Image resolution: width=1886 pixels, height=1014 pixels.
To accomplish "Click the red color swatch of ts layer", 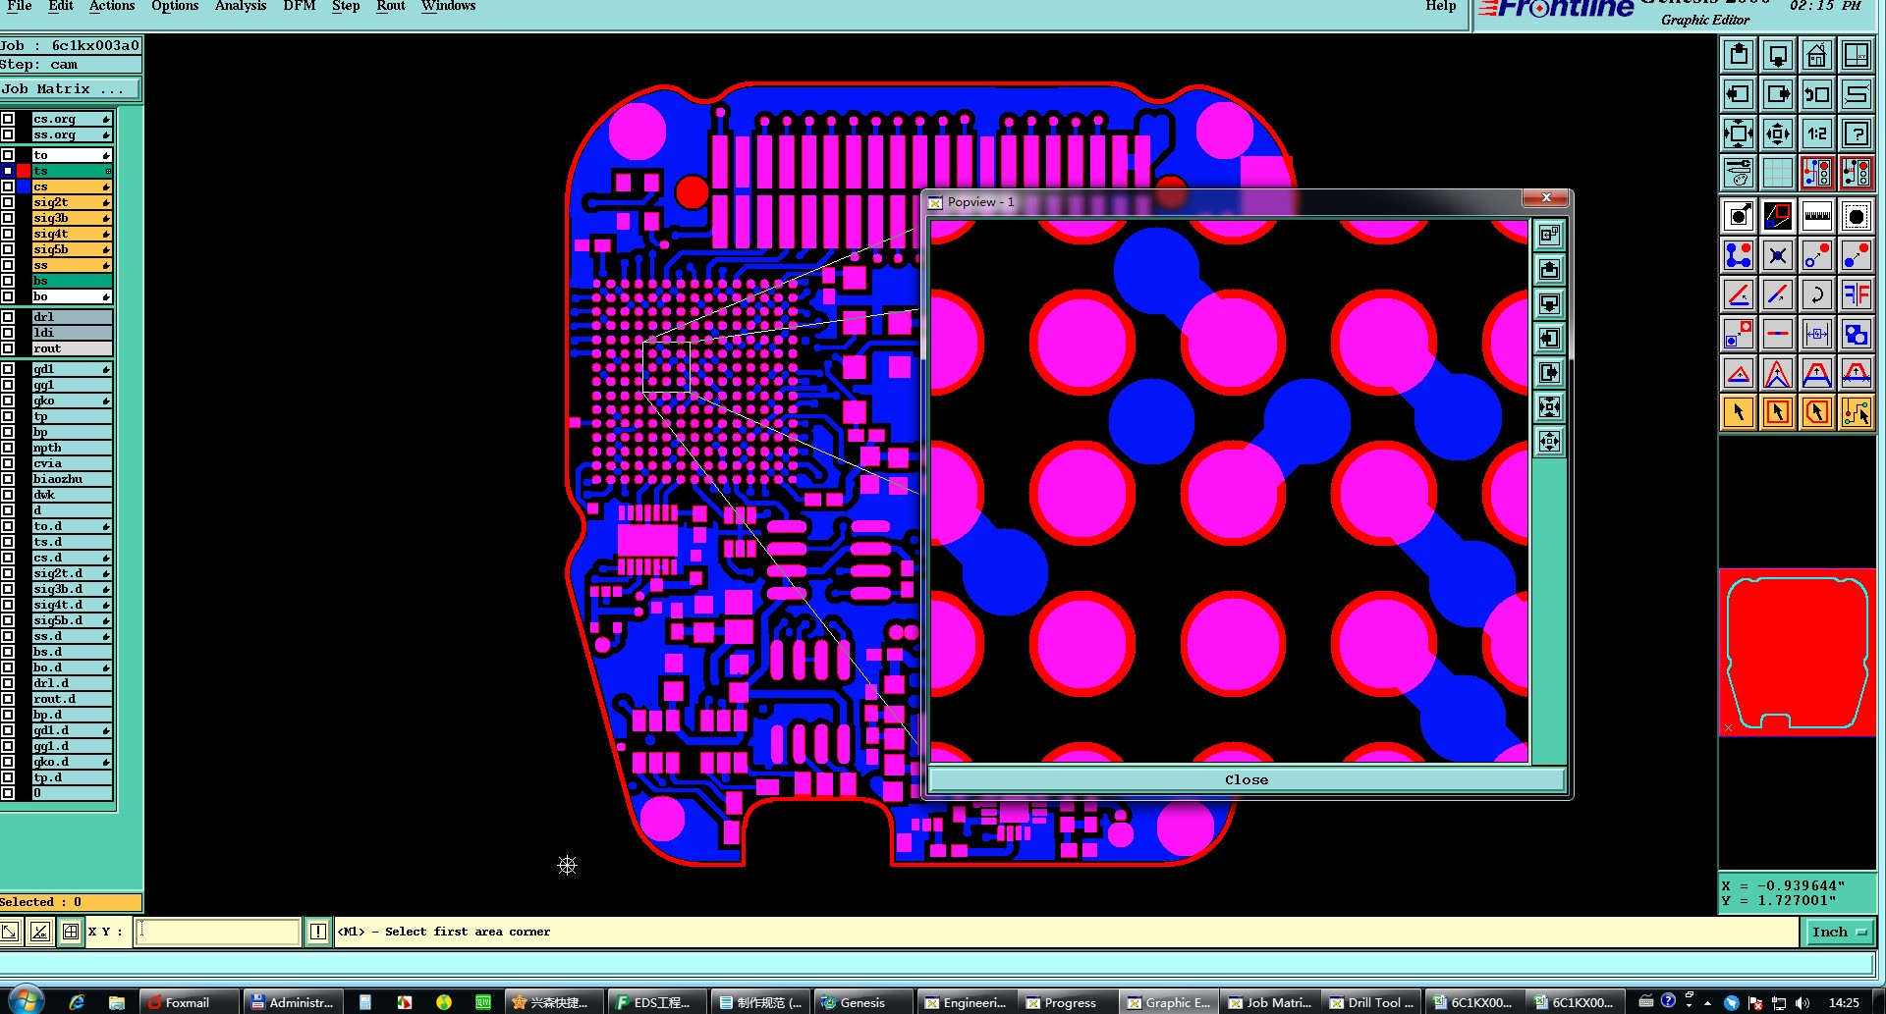I will pyautogui.click(x=24, y=171).
